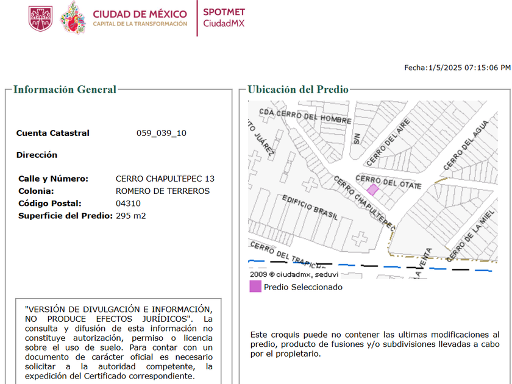Click the Predio Seleccionado legend color swatch
The height and width of the screenshot is (384, 512).
(x=255, y=286)
